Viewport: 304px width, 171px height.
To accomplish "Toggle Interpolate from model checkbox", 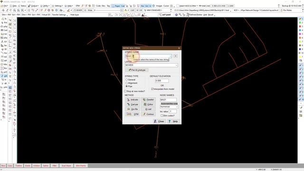I will coord(152,89).
